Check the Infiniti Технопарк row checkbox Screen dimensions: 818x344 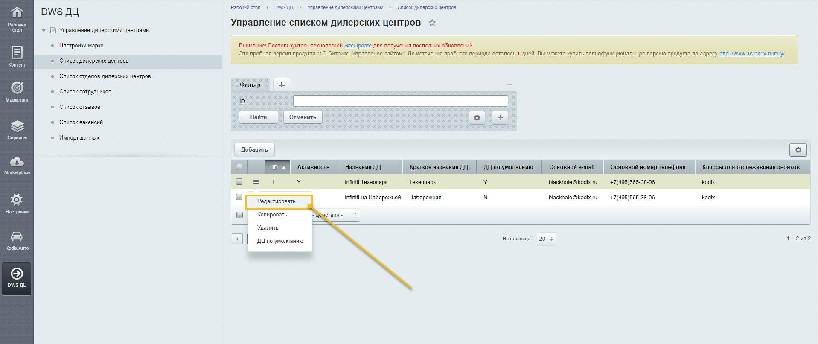click(239, 181)
